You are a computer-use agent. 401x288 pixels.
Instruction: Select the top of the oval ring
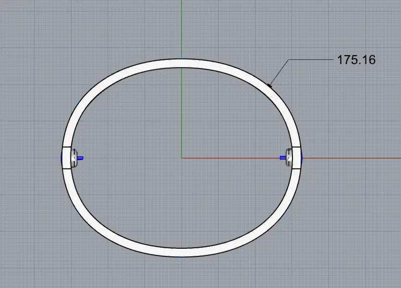tap(182, 63)
